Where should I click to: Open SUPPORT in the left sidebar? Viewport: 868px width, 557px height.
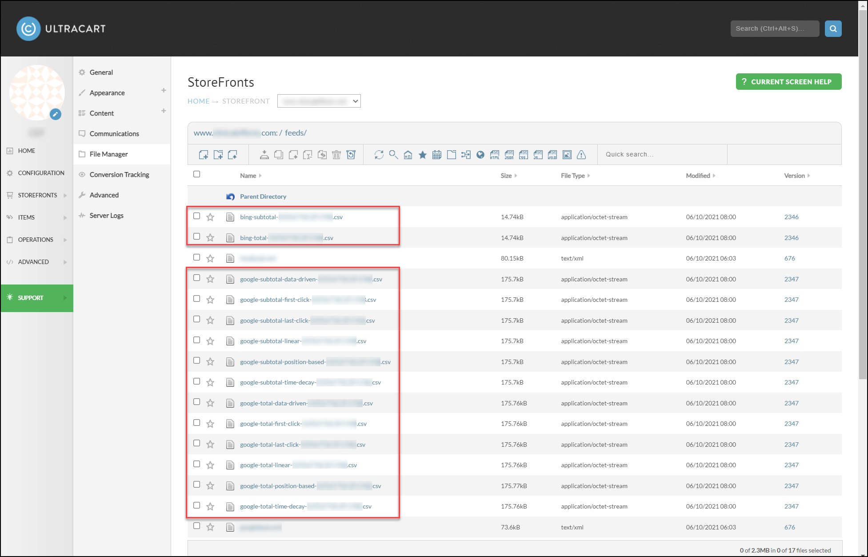[37, 298]
